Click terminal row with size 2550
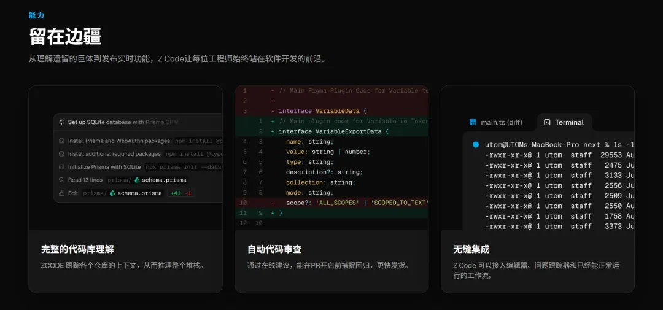 [559, 206]
